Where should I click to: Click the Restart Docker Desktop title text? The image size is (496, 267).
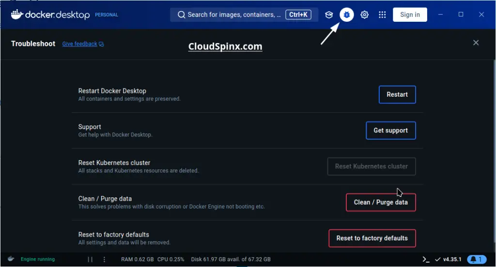tap(112, 91)
